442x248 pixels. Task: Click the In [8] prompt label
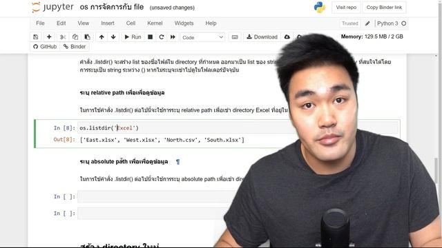64,128
